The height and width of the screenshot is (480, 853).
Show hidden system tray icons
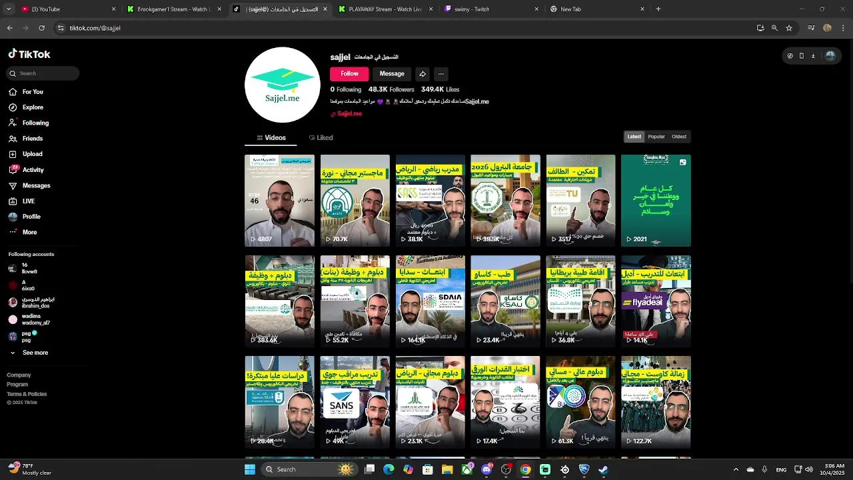(736, 469)
